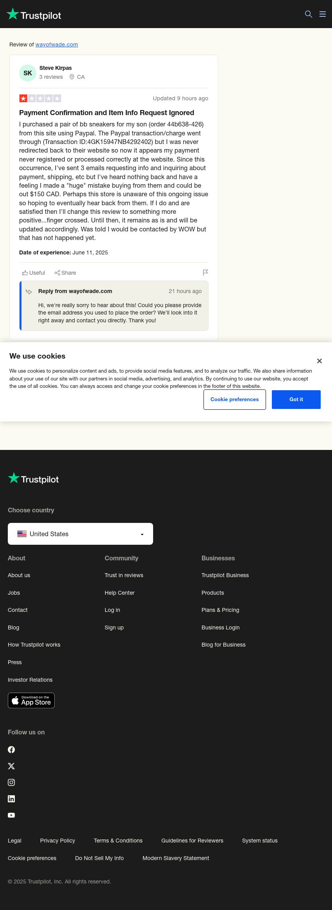Flag the review with the flag icon

click(x=205, y=272)
